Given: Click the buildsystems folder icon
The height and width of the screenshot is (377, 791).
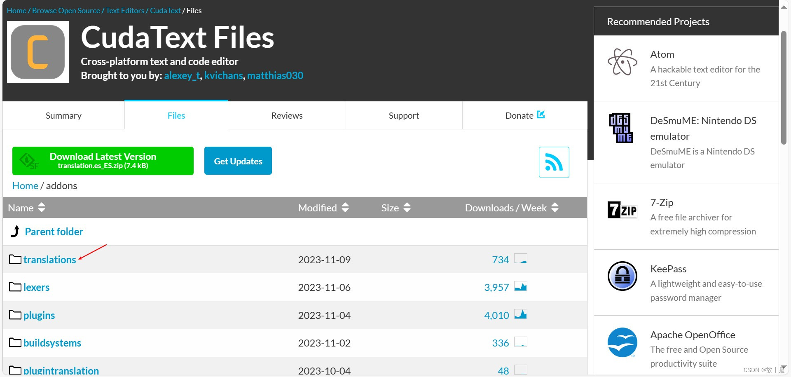Looking at the screenshot, I should [x=15, y=342].
